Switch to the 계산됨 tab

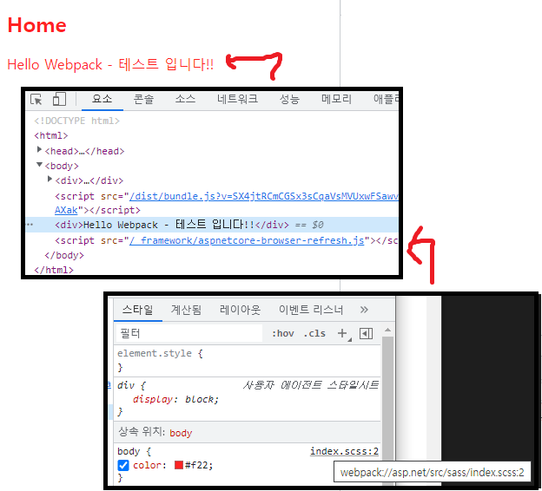(186, 310)
